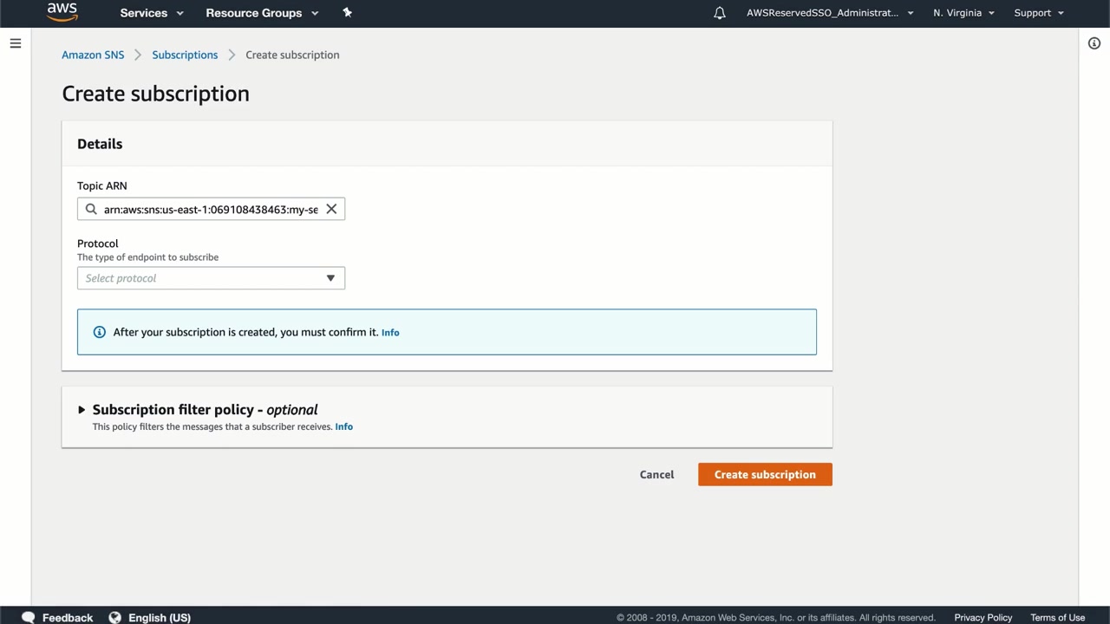The height and width of the screenshot is (624, 1110).
Task: Click the Info link beside the filter policy description
Action: point(343,426)
